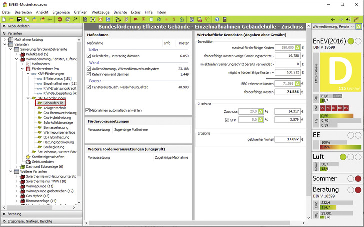Click the mögliche förderfähige Kosten value field
The image size is (364, 227).
tap(288, 72)
